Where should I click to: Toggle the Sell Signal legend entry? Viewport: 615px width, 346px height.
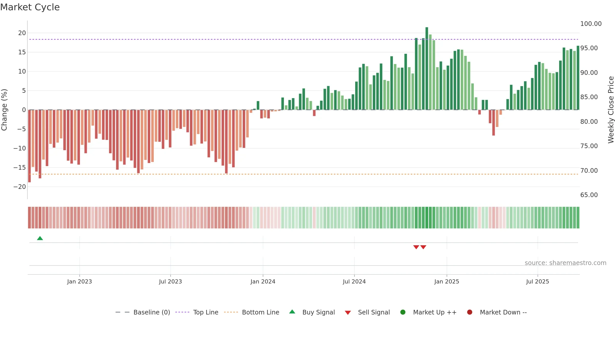(367, 312)
